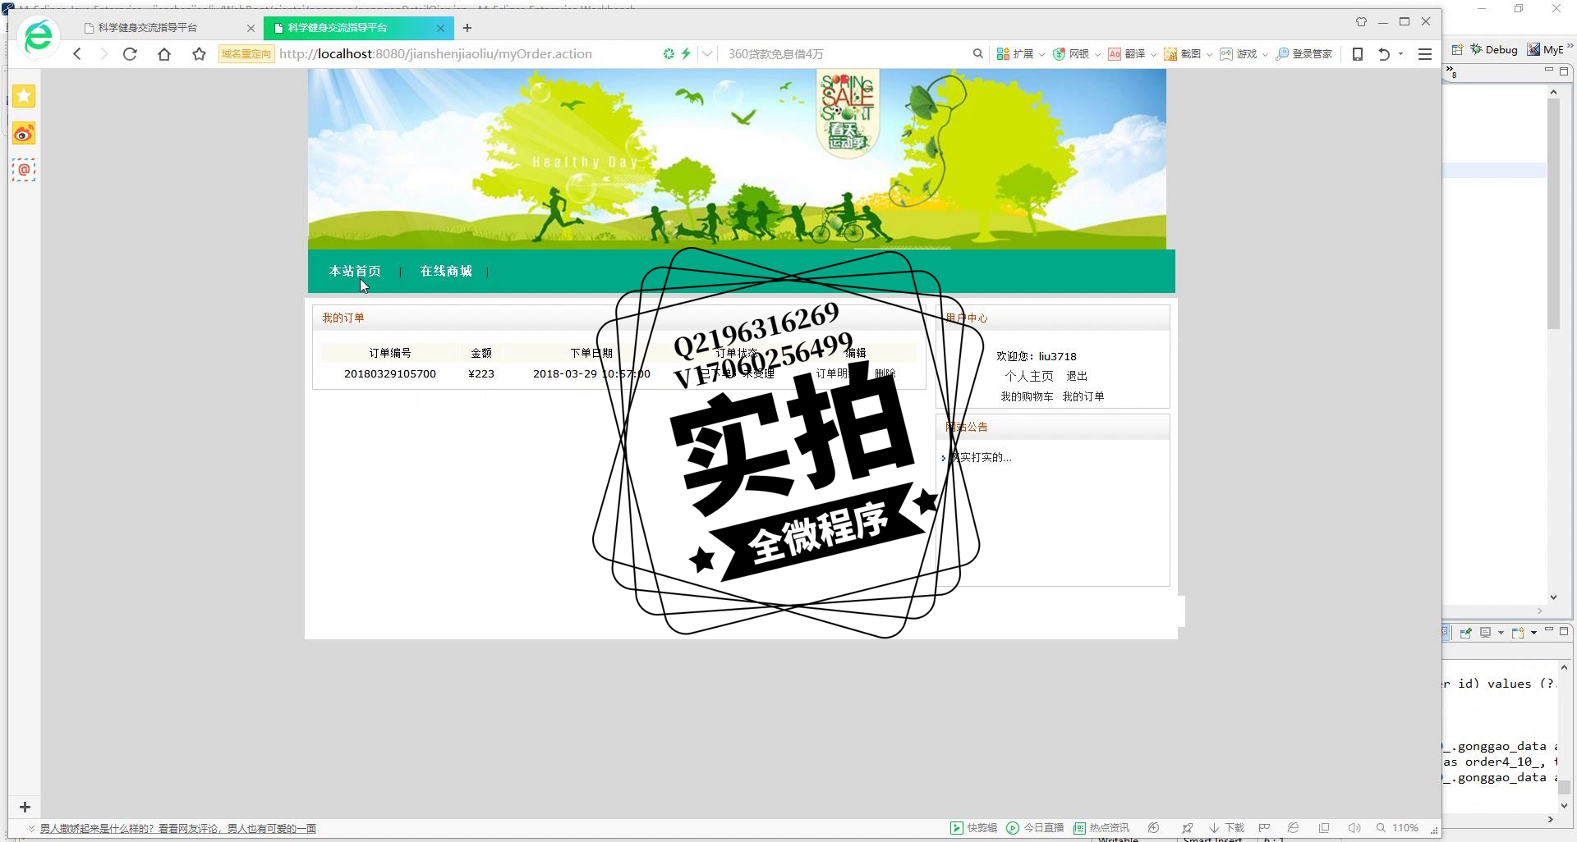Go to 本站首页 in the site navigation
This screenshot has width=1577, height=842.
coord(355,271)
